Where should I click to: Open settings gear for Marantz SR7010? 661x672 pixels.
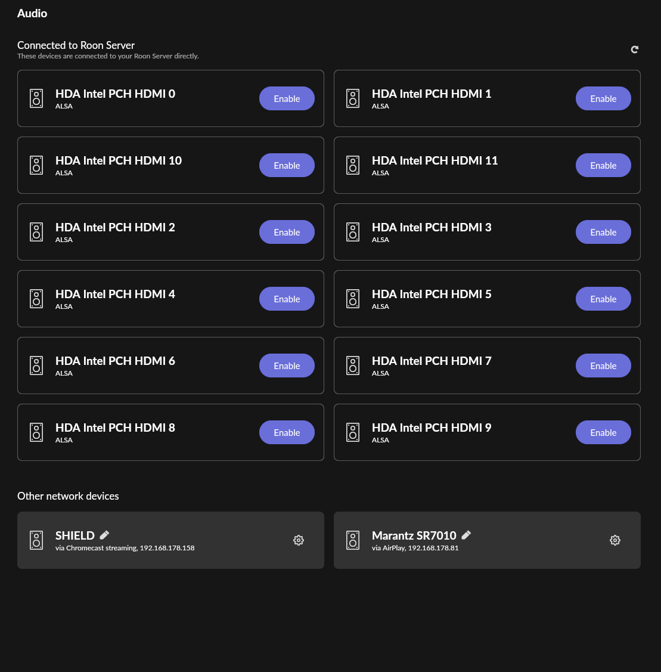pyautogui.click(x=615, y=540)
